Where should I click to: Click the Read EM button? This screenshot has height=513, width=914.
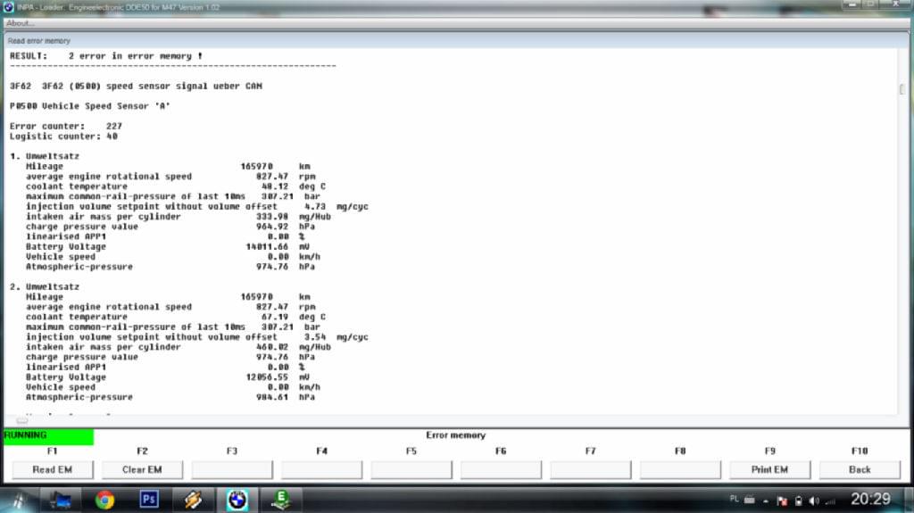coord(53,470)
